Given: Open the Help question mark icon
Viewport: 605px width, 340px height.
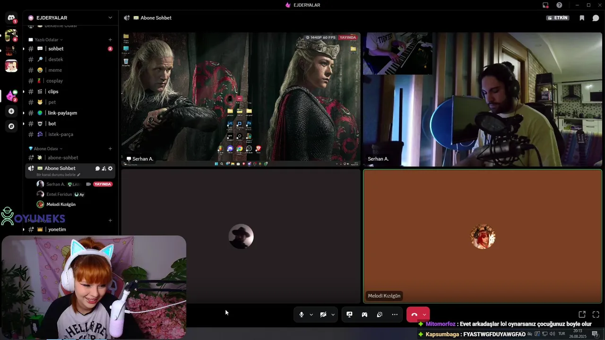Looking at the screenshot, I should [x=559, y=5].
